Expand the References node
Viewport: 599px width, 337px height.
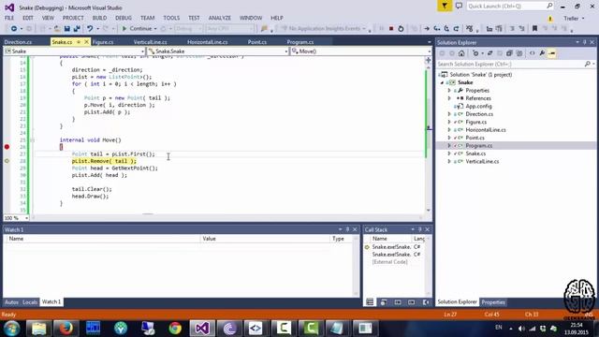click(449, 98)
